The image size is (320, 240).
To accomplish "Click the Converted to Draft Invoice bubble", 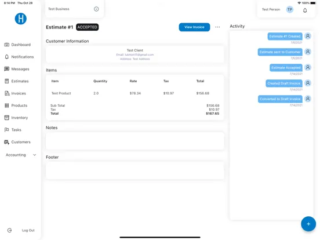I will (280, 99).
